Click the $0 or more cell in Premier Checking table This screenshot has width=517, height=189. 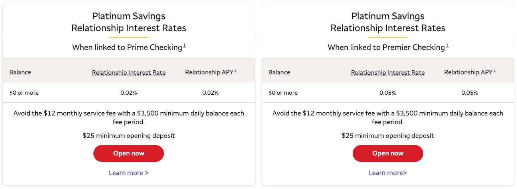pyautogui.click(x=283, y=93)
